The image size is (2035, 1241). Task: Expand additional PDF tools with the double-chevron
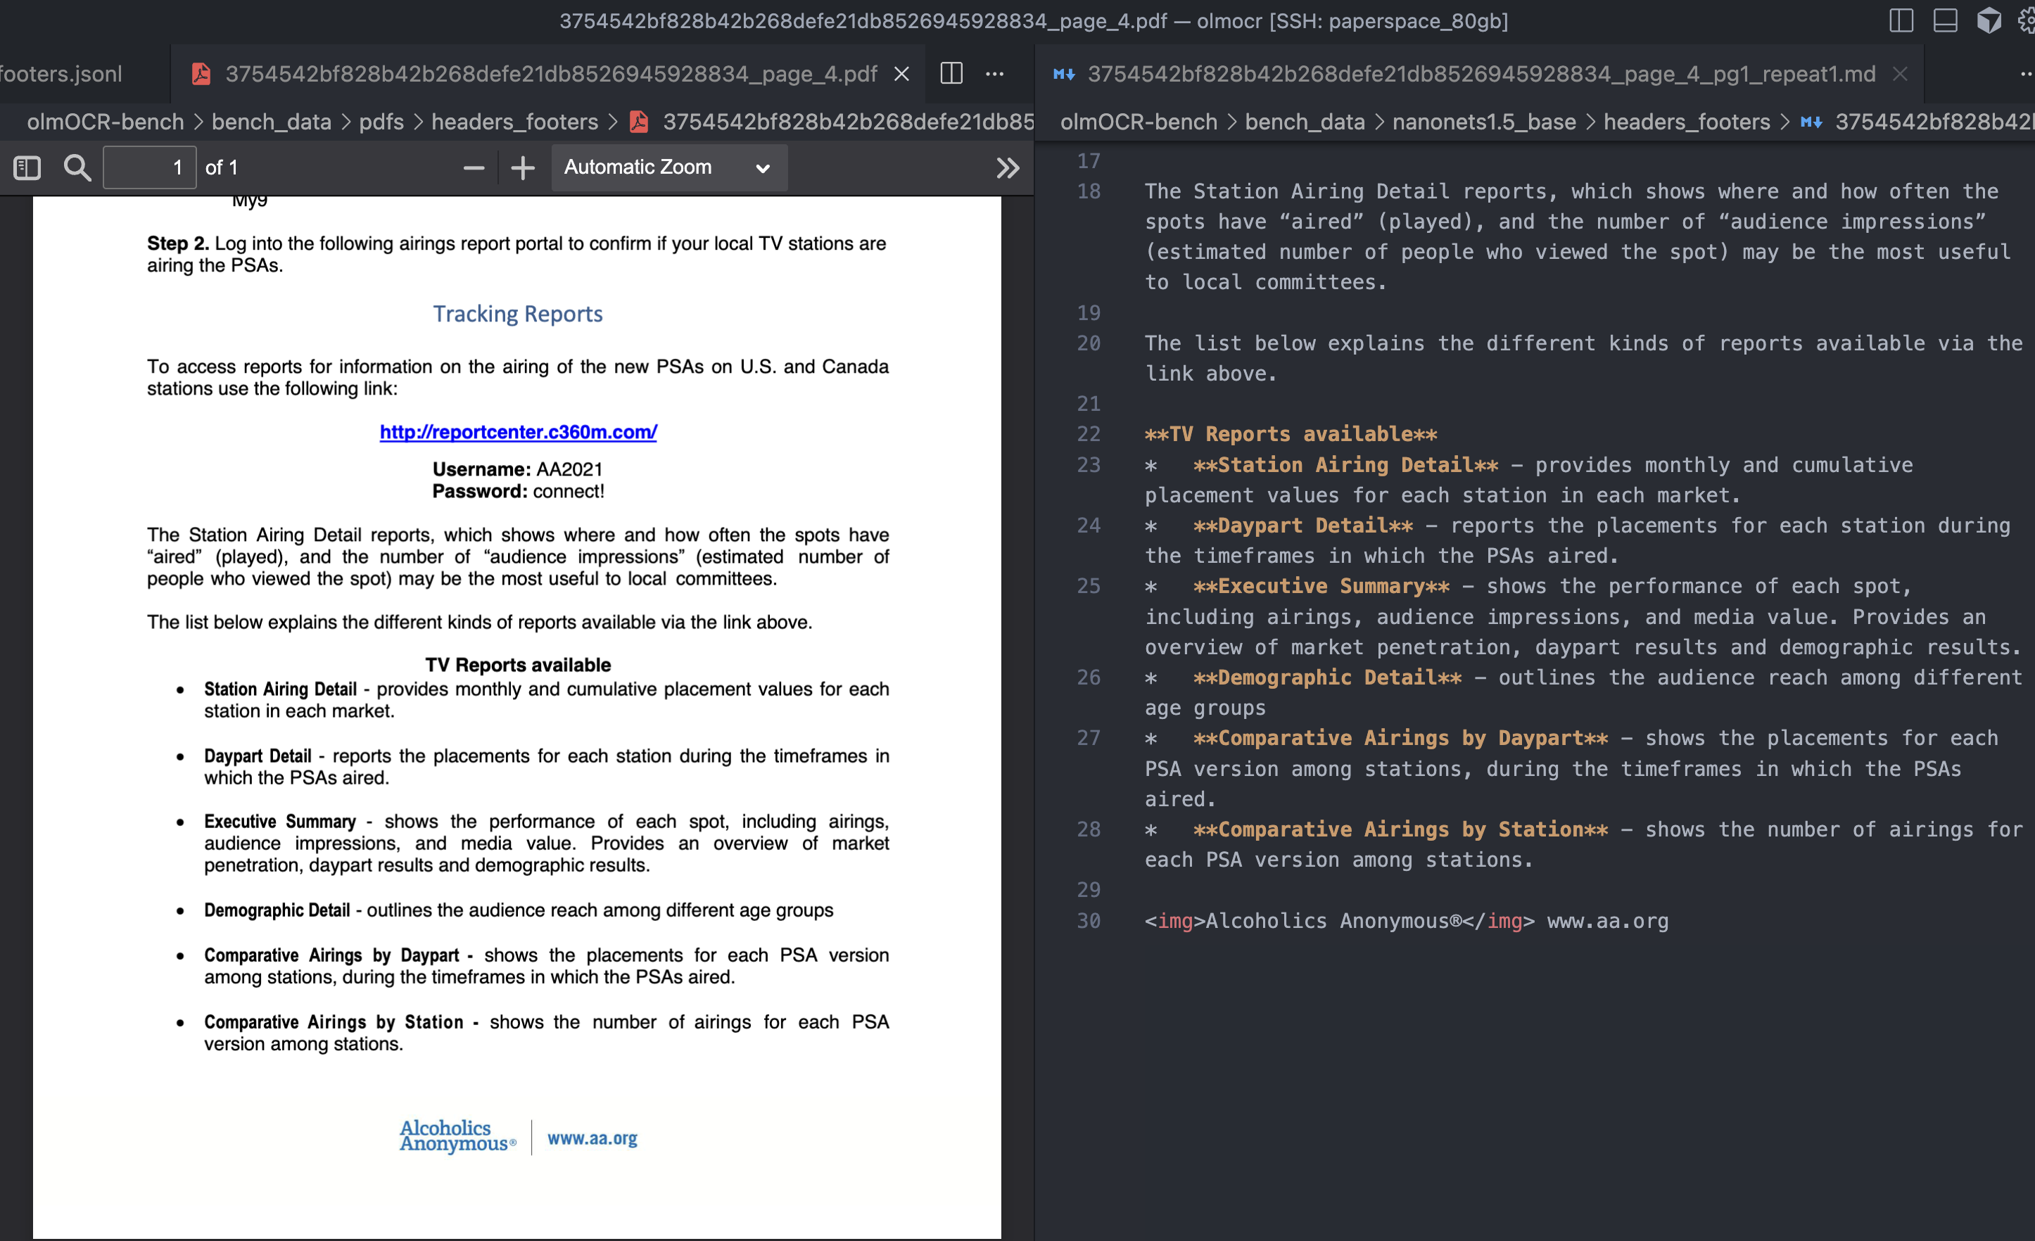1008,167
